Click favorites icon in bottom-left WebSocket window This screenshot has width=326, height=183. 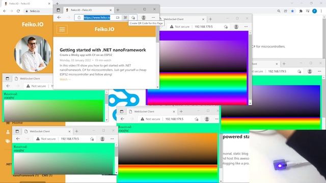pyautogui.click(x=92, y=139)
